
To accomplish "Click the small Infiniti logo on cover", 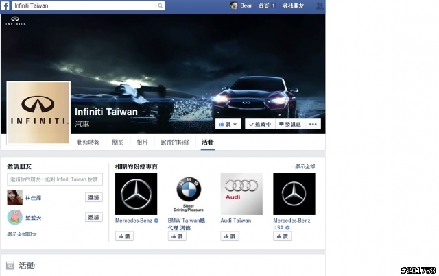I will pyautogui.click(x=15, y=21).
